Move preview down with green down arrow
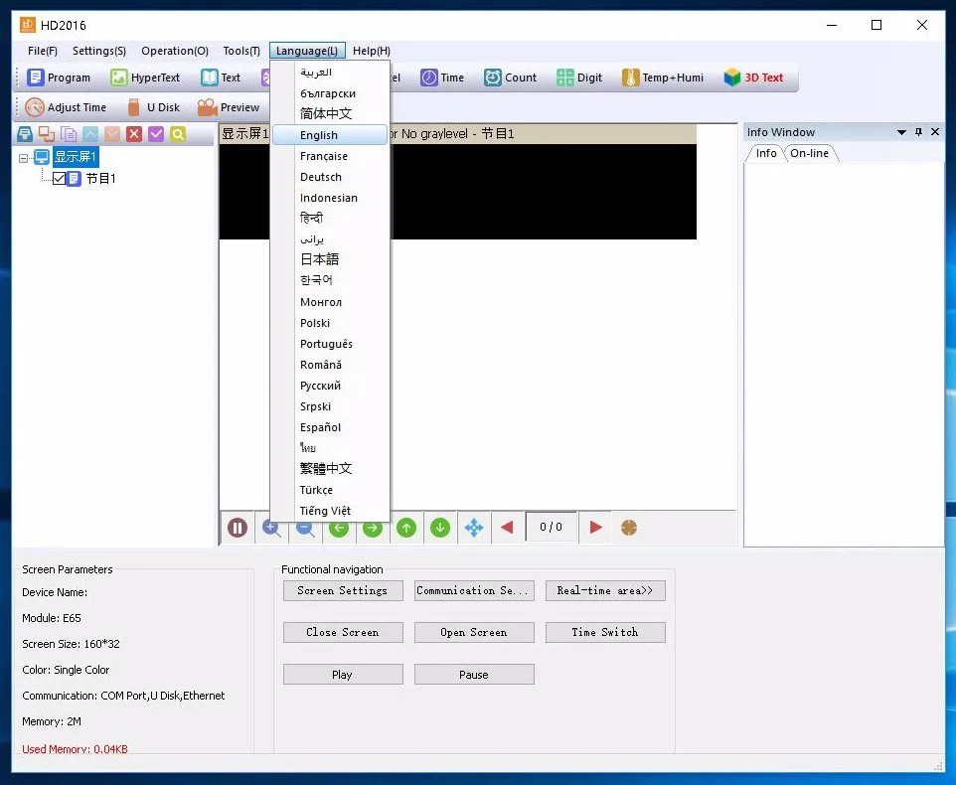This screenshot has height=785, width=956. [440, 528]
